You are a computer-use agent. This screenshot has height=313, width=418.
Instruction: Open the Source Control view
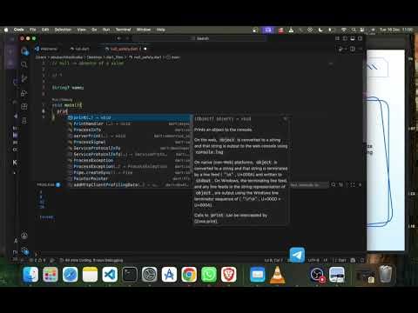click(x=24, y=78)
